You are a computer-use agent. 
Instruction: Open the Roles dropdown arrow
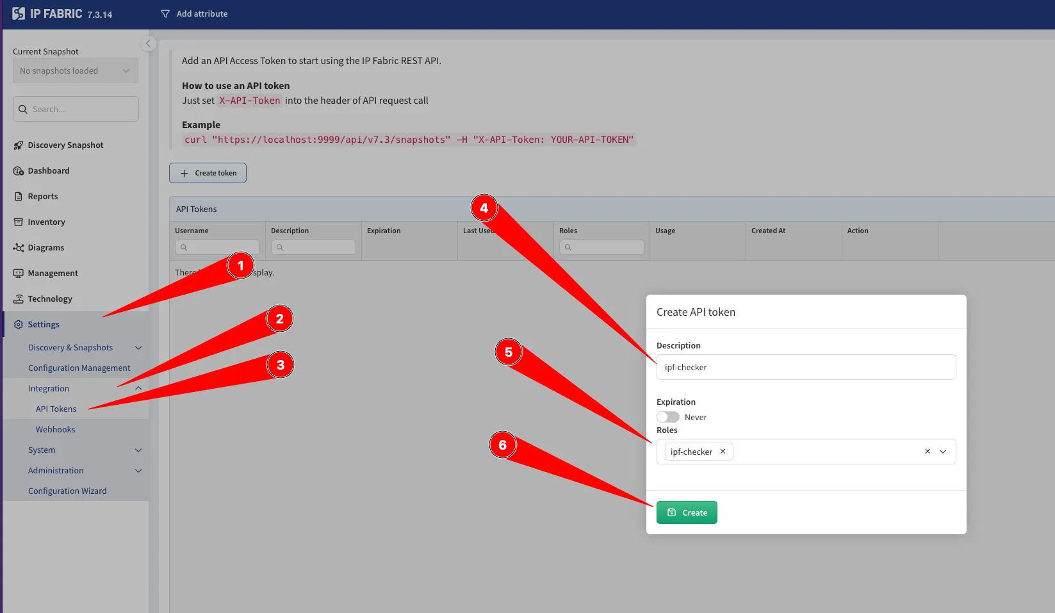(x=943, y=452)
